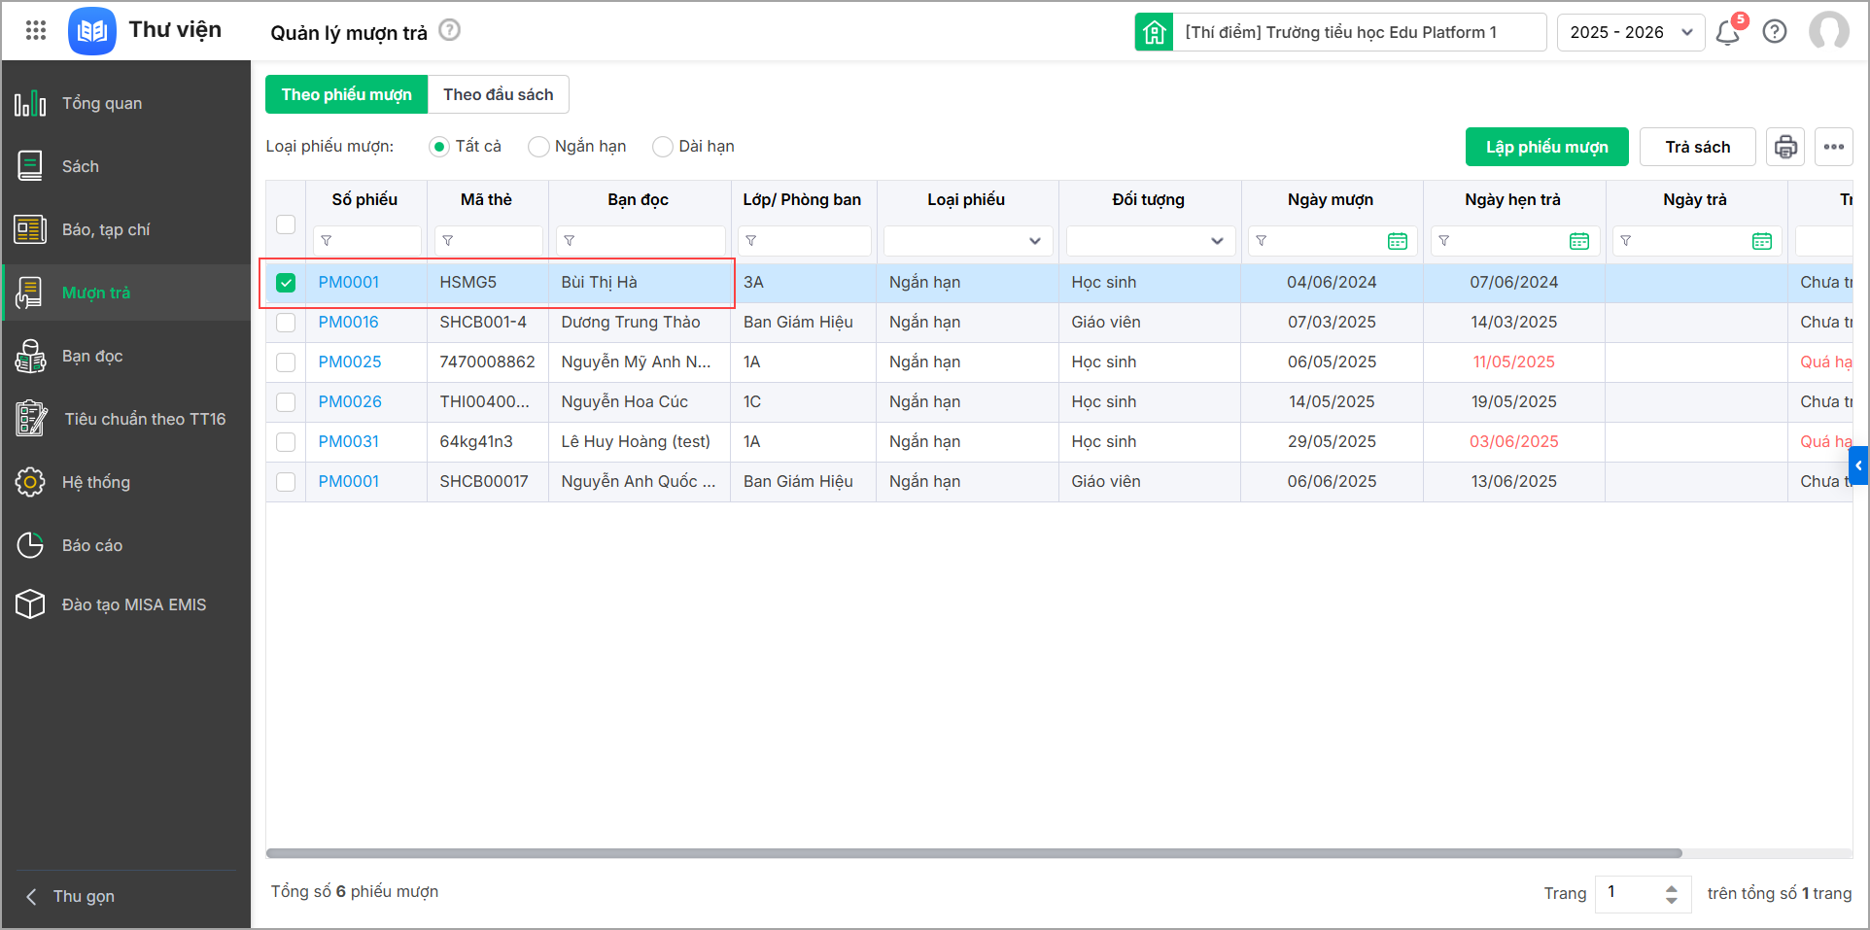
Task: Open the three-dots more options menu
Action: 1833,147
